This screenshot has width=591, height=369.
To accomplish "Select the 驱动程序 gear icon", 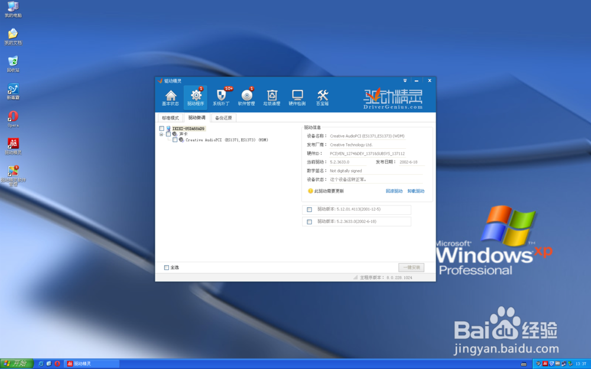I will coord(195,98).
